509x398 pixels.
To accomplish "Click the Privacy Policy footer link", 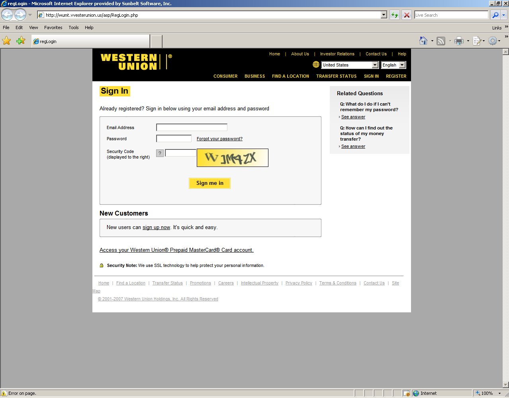I will click(x=299, y=283).
